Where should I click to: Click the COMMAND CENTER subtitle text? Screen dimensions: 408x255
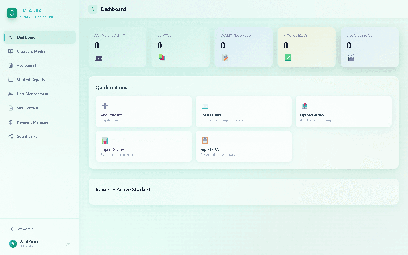pos(37,17)
